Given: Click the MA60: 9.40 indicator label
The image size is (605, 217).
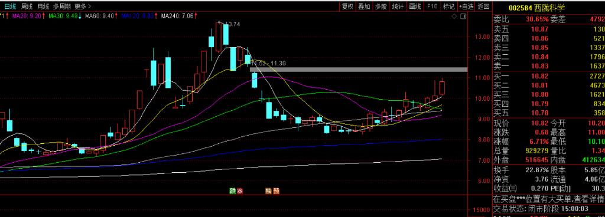Looking at the screenshot, I should (100, 16).
